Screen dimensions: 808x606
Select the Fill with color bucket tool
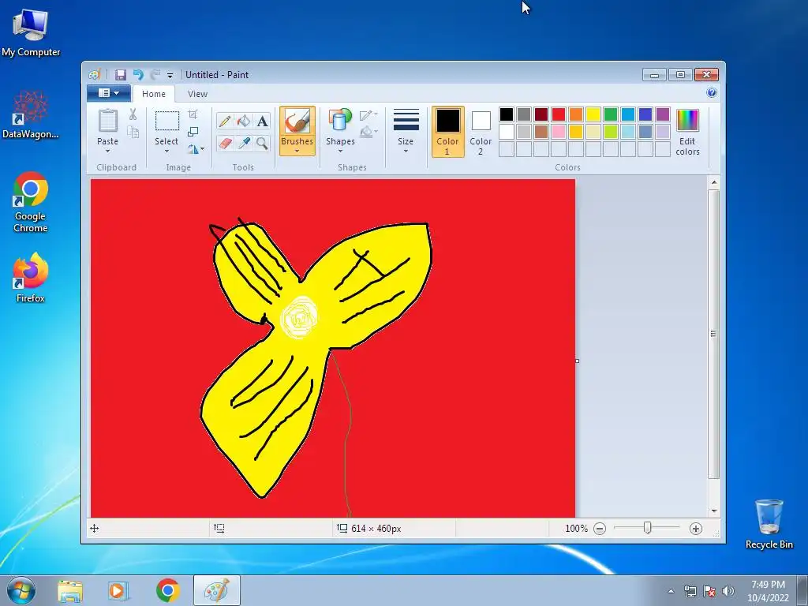point(243,121)
